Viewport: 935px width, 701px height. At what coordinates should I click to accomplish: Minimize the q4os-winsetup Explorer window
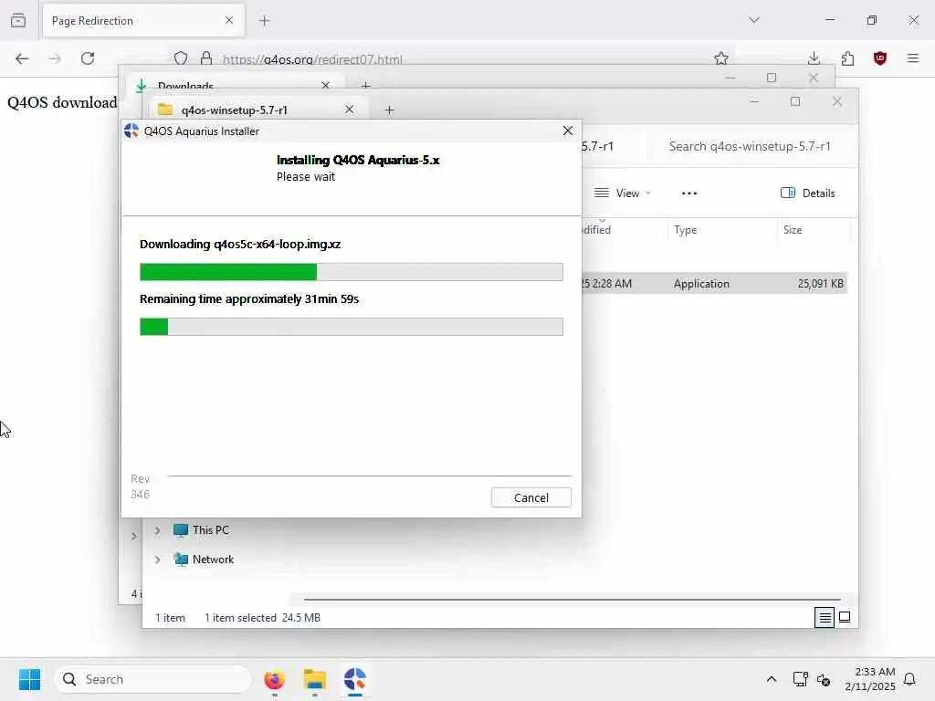(x=753, y=101)
